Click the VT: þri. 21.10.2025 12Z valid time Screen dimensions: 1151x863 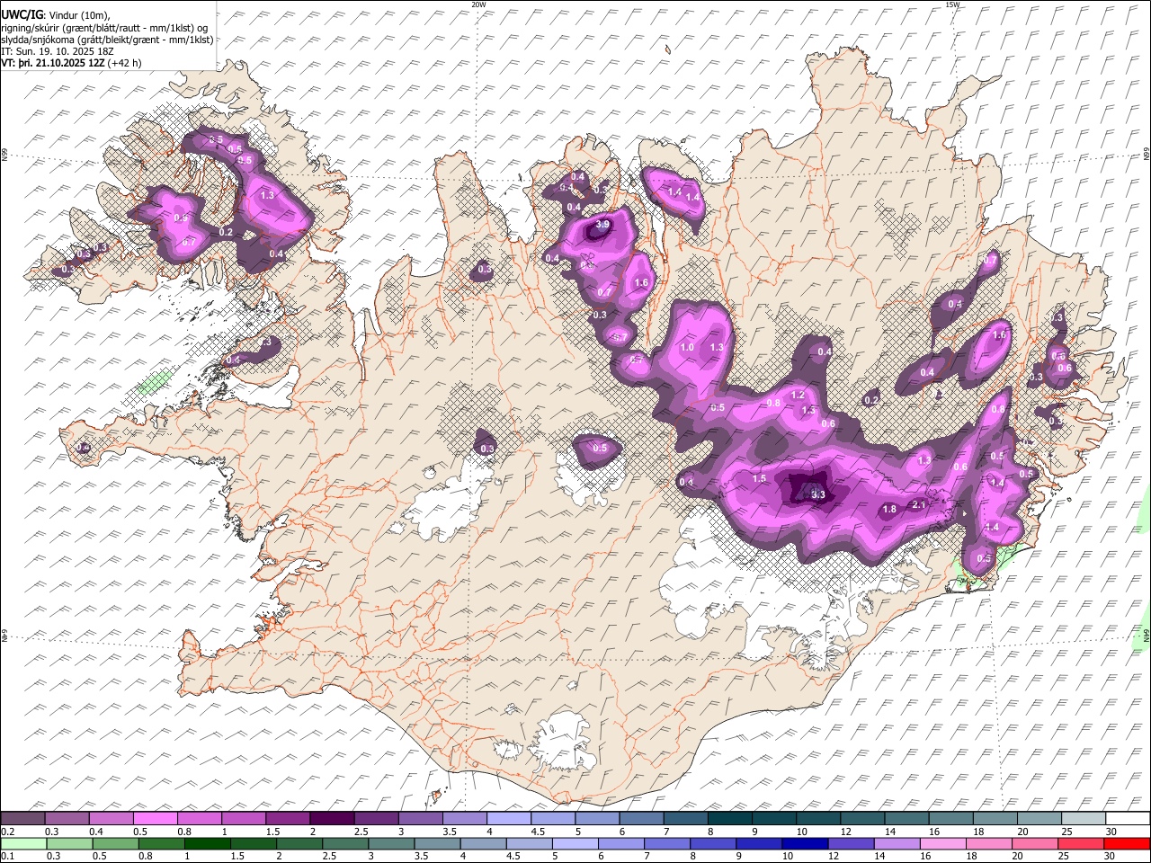[x=53, y=63]
